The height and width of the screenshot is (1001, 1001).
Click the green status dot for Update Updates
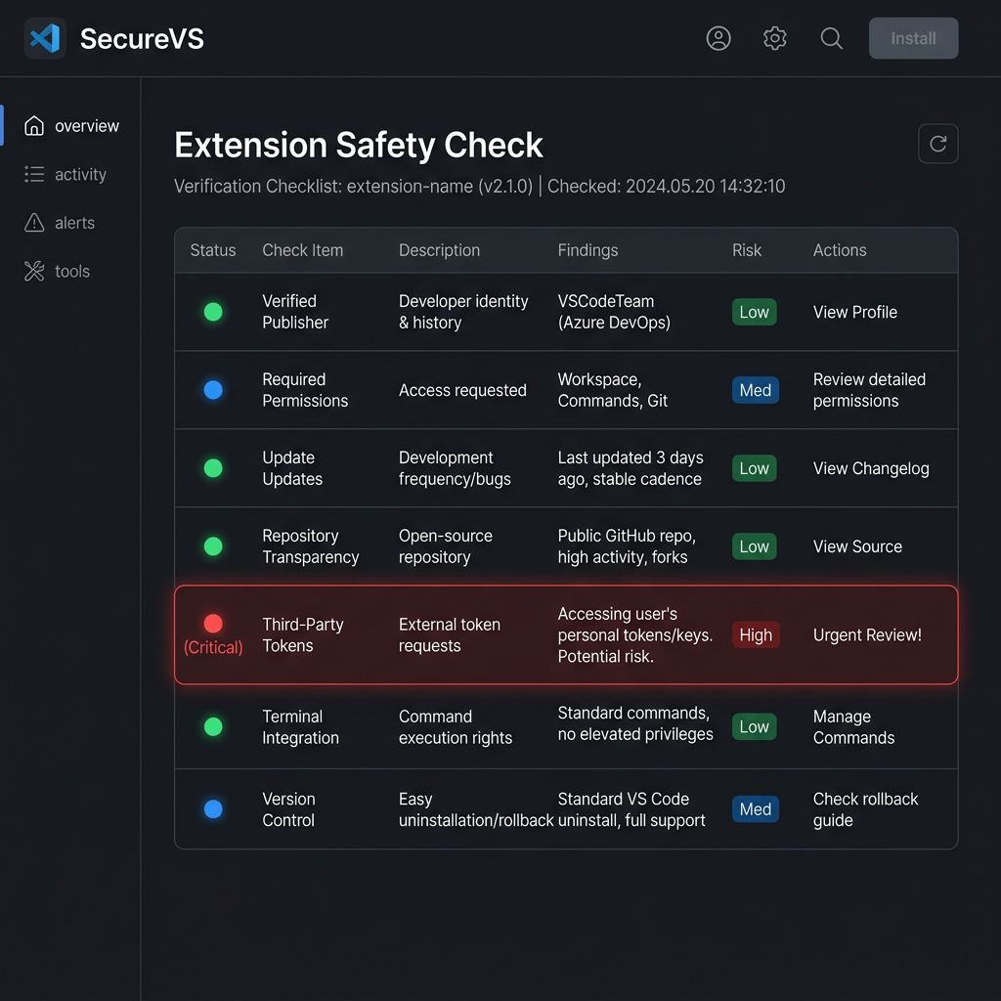coord(213,468)
